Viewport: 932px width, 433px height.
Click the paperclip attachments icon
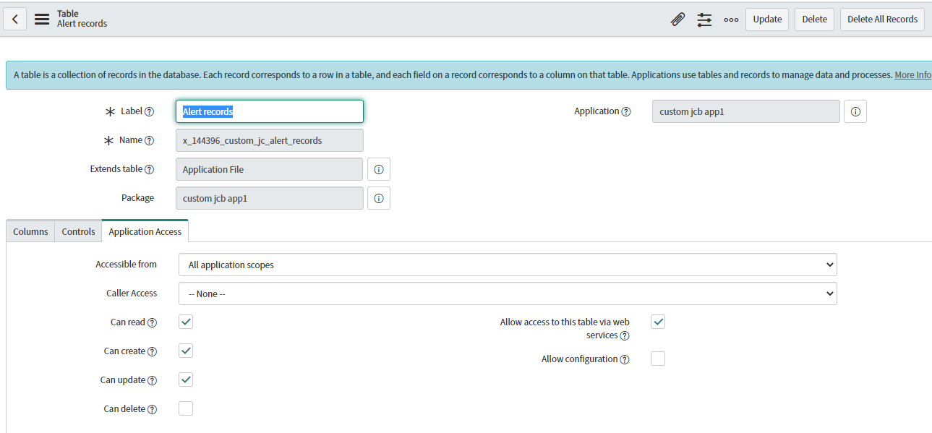point(677,20)
